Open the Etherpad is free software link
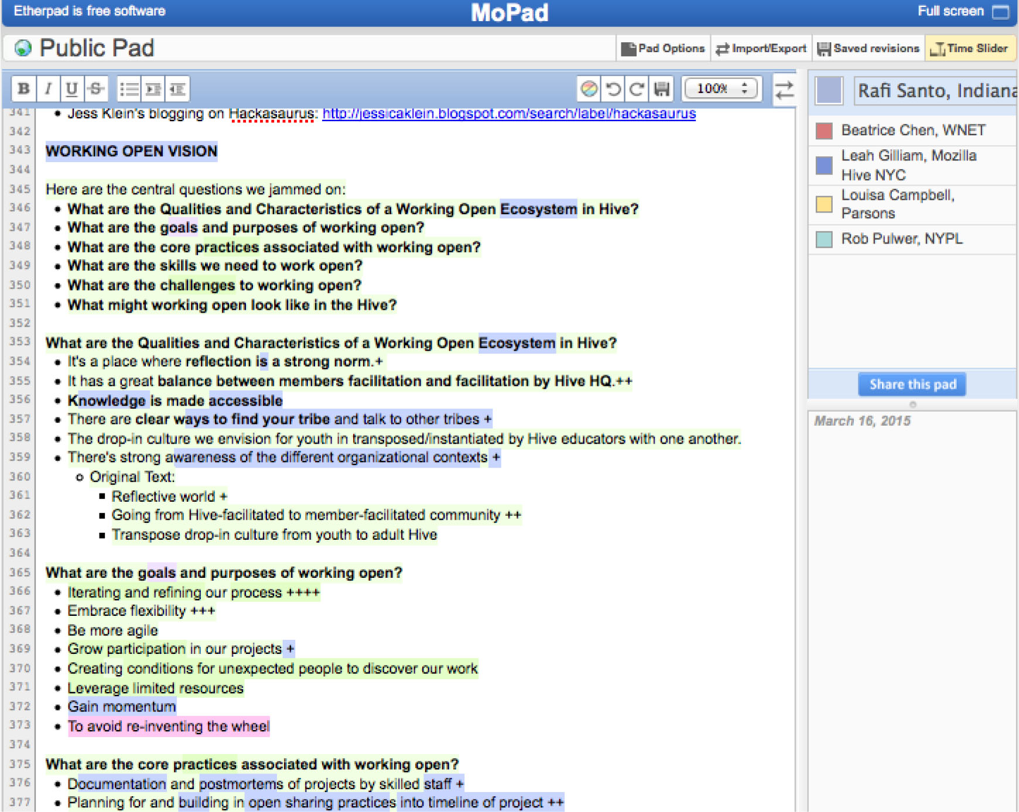This screenshot has height=812, width=1019. [x=90, y=11]
